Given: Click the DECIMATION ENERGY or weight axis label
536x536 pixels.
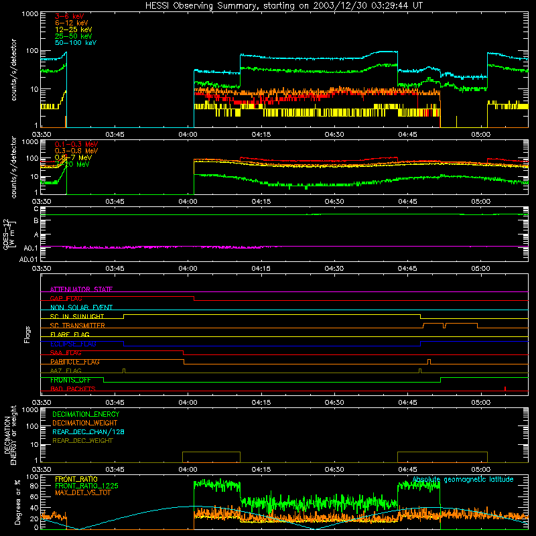Looking at the screenshot, I should click(x=11, y=435).
